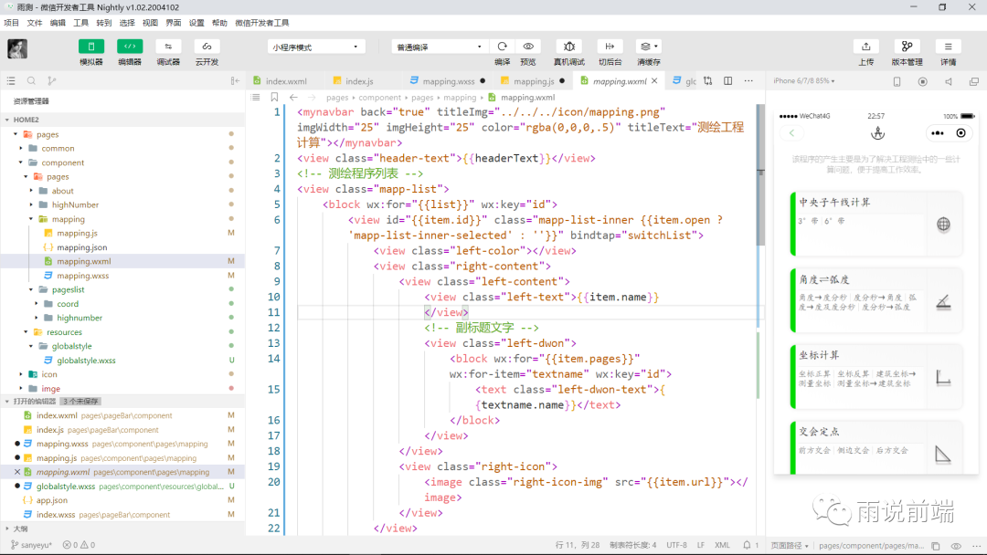Click the 真机调试 remote debug bug icon
Screen dimensions: 987x555
coord(569,47)
